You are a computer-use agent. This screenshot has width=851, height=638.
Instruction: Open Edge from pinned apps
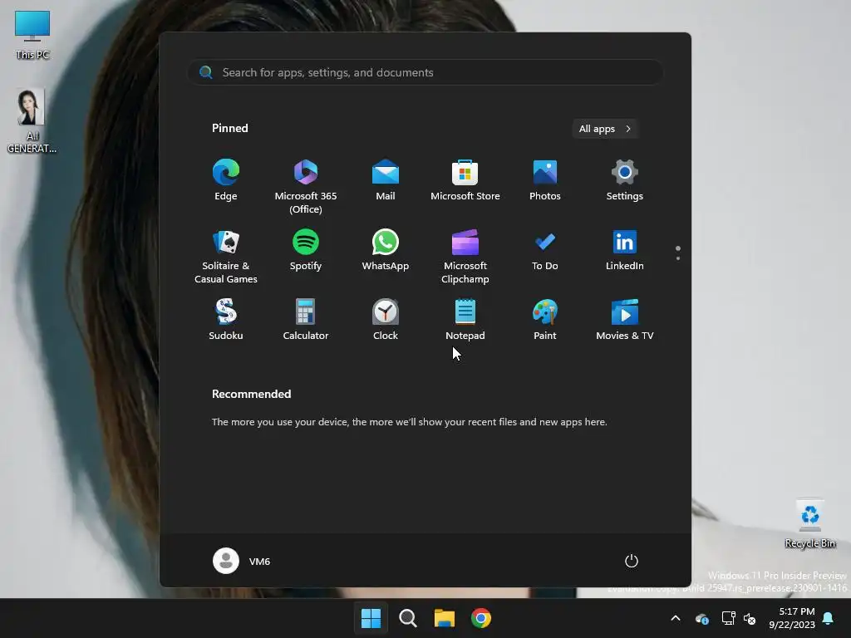[x=226, y=180]
